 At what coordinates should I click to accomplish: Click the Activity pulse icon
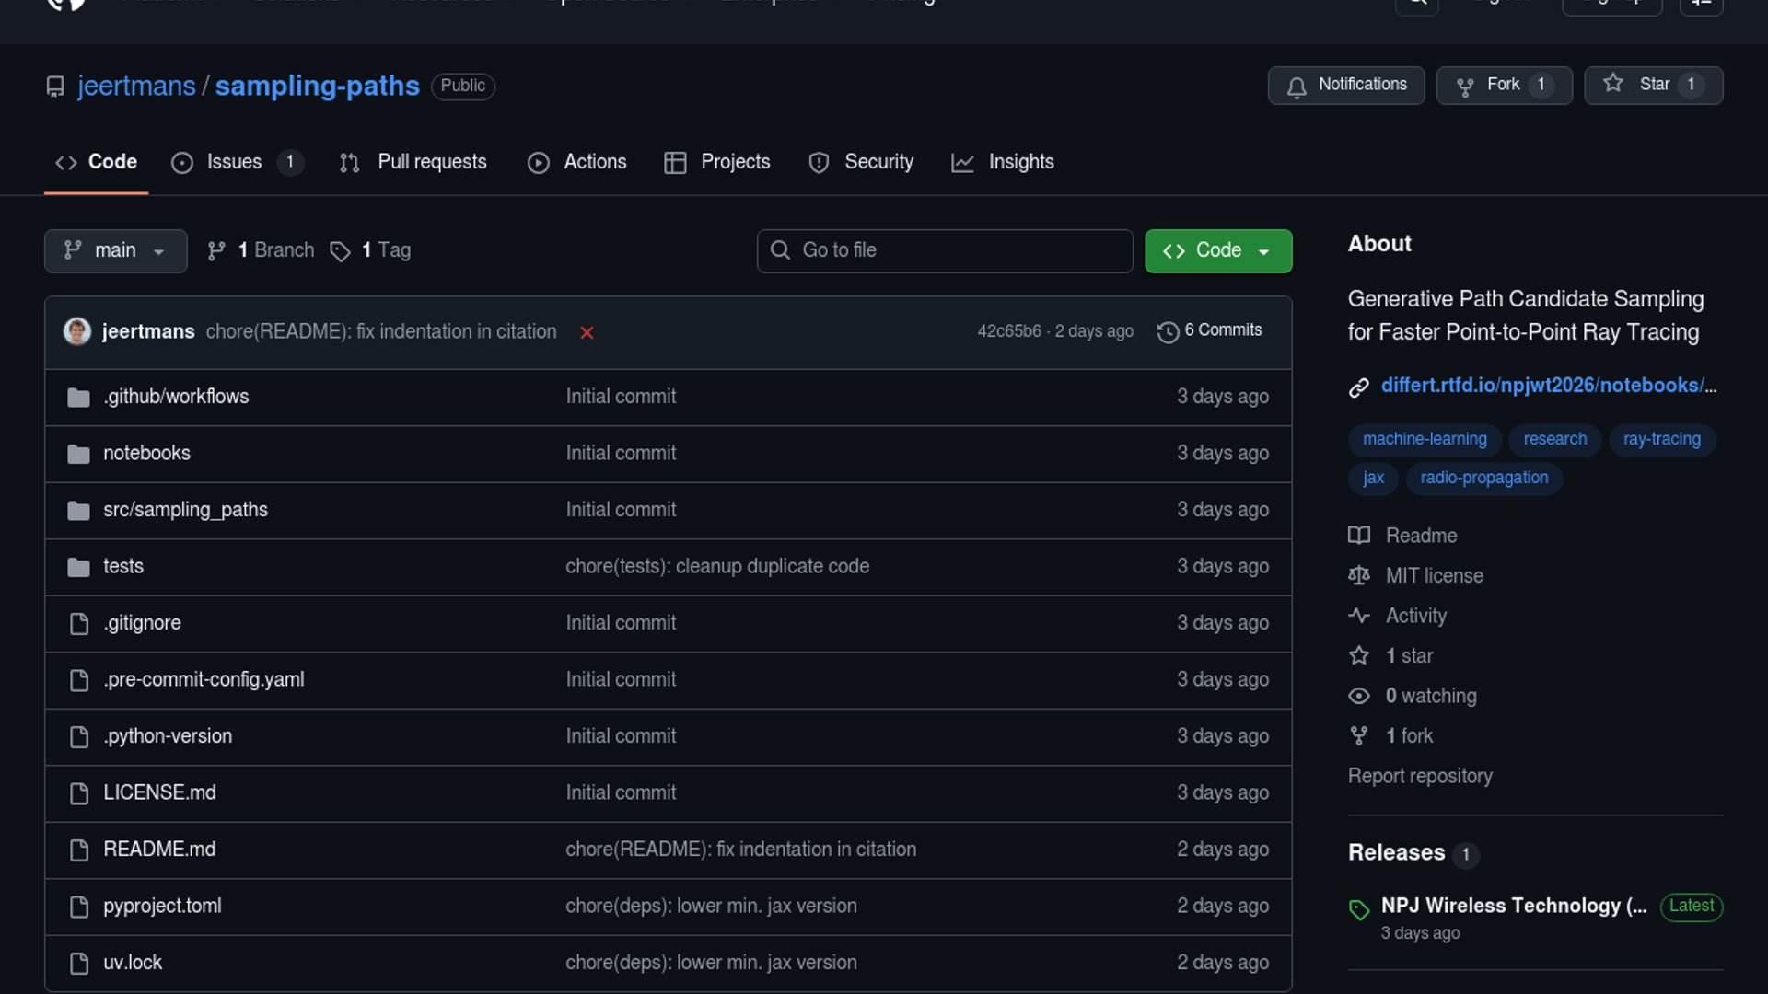pos(1359,616)
